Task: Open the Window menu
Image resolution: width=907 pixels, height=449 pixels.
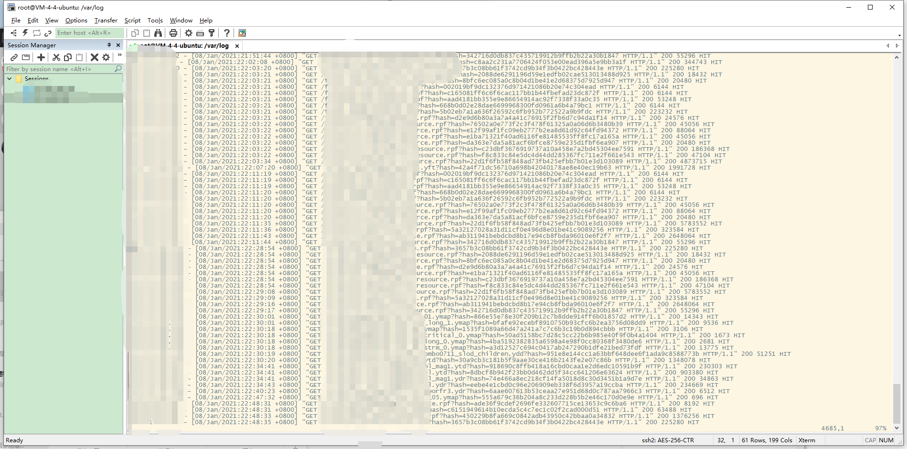Action: pyautogui.click(x=181, y=21)
